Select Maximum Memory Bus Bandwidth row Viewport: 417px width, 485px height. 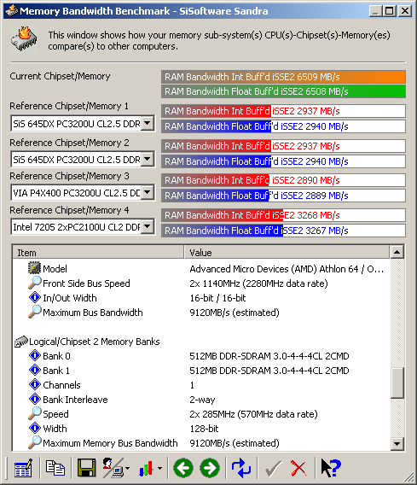pyautogui.click(x=200, y=443)
